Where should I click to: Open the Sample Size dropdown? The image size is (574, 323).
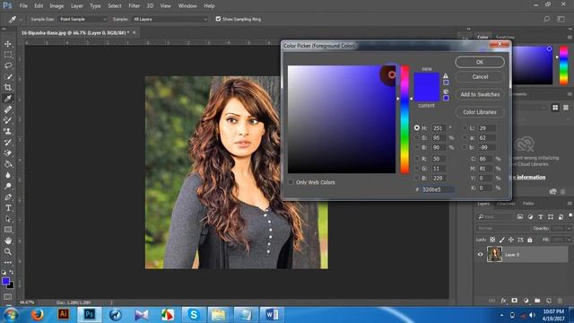[x=83, y=19]
